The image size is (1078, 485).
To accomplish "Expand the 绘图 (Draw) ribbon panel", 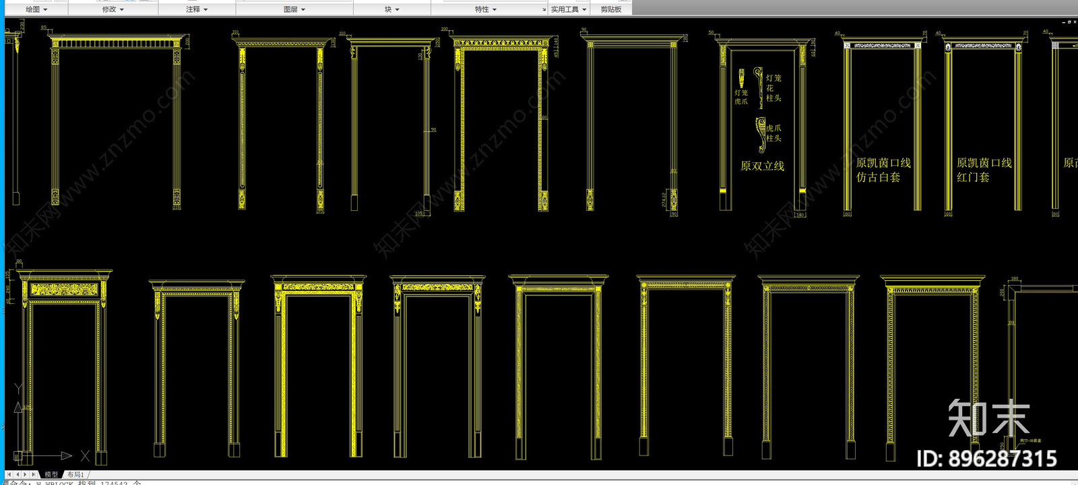I will point(36,9).
